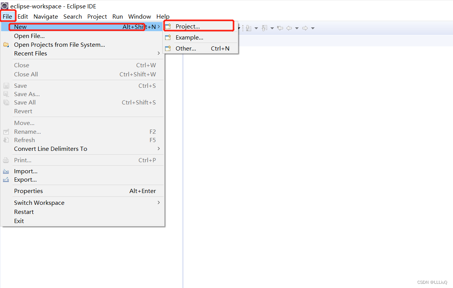
Task: Click the Import... icon in File menu
Action: point(6,171)
